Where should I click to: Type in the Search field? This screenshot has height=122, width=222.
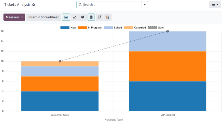tap(111, 5)
